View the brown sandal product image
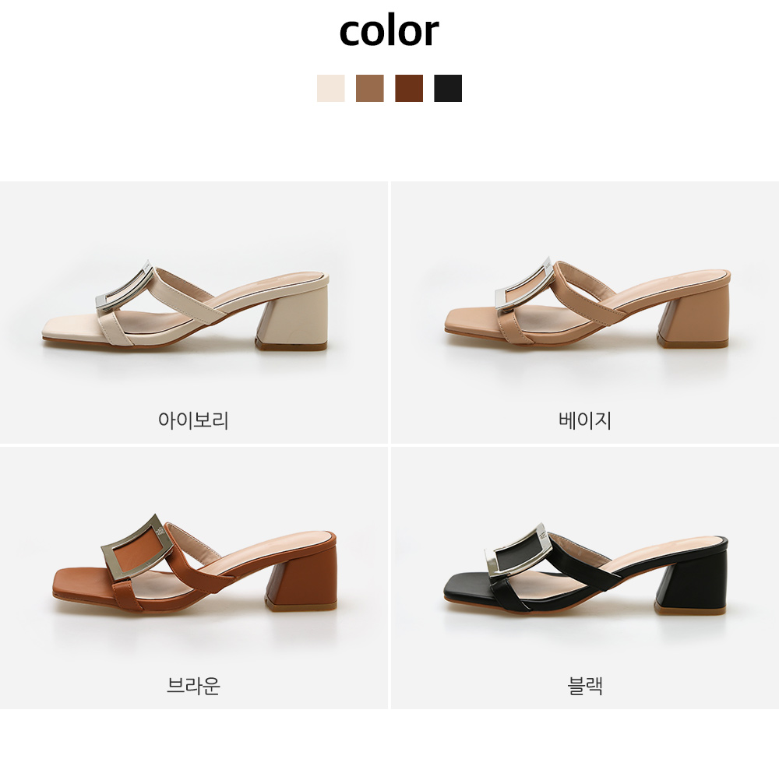The height and width of the screenshot is (780, 779). 194,564
